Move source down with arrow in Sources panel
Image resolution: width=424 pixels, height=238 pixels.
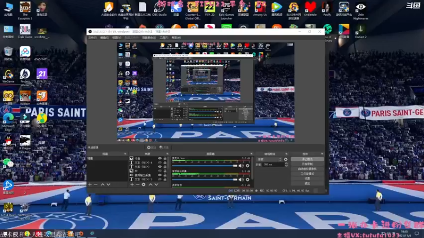pyautogui.click(x=156, y=185)
